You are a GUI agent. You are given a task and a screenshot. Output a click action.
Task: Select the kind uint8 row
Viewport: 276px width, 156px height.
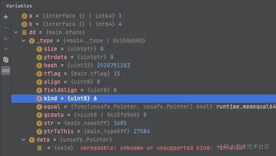point(143,99)
